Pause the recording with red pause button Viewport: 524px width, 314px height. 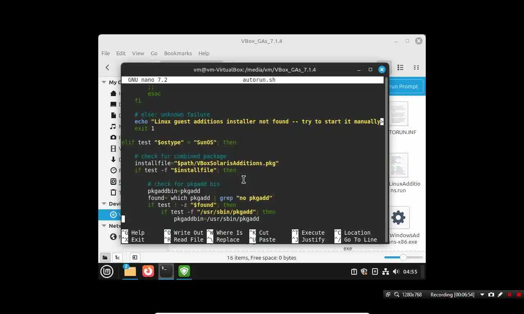tap(510, 294)
